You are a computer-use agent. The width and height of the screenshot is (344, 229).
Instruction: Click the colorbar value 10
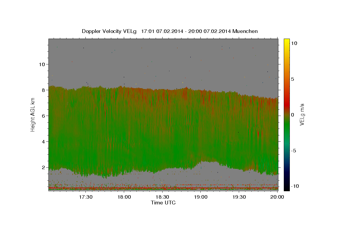click(x=294, y=43)
